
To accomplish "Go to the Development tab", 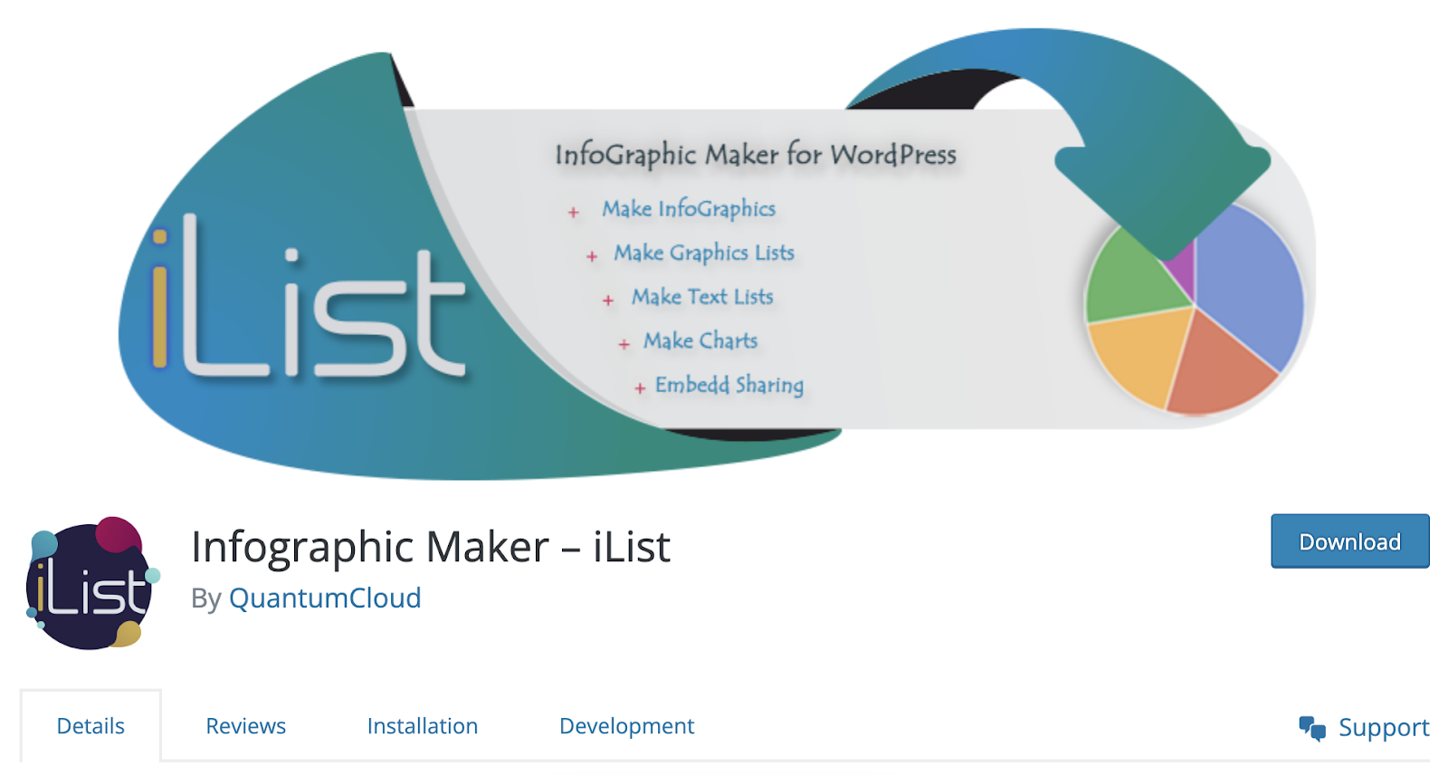I will tap(627, 726).
